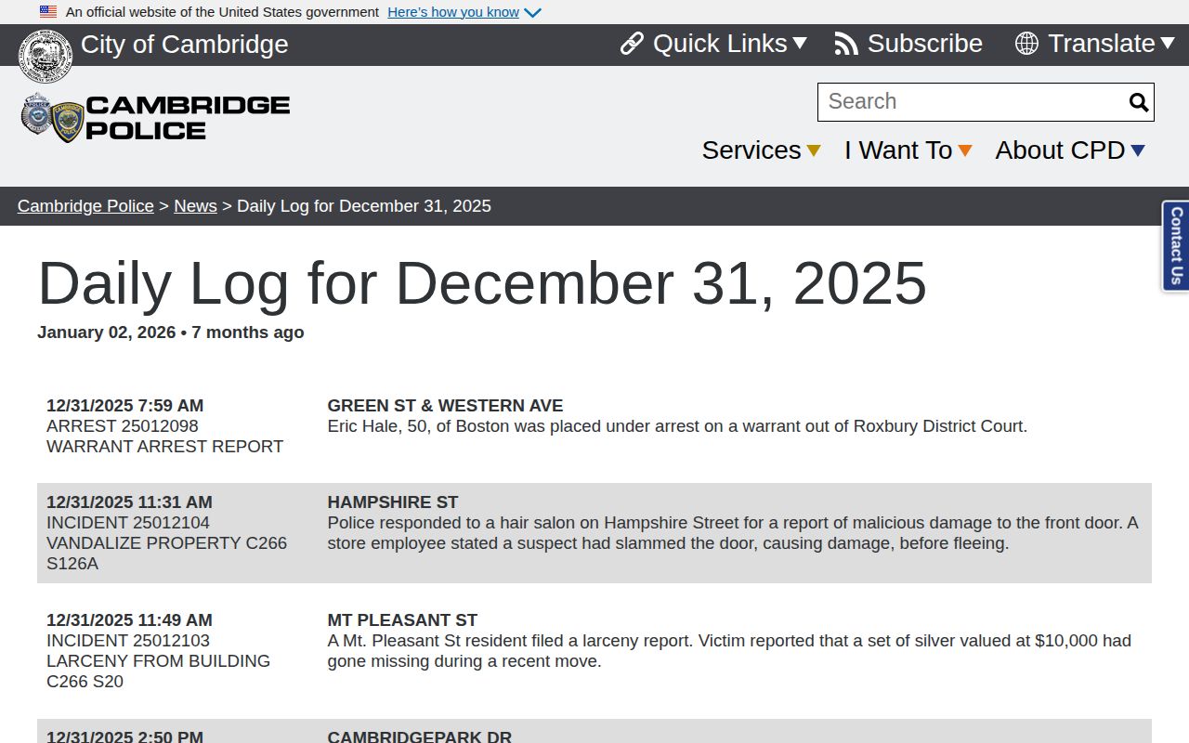Expand the About CPD menu

(1070, 150)
